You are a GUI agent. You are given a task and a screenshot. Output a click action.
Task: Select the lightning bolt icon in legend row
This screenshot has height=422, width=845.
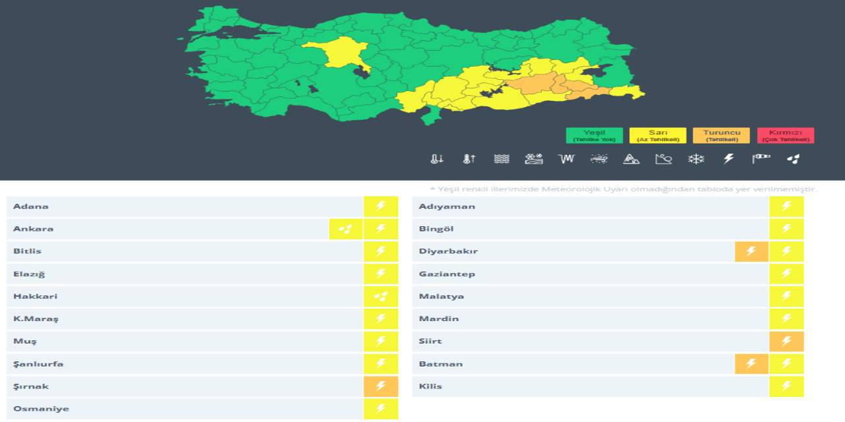(x=729, y=159)
